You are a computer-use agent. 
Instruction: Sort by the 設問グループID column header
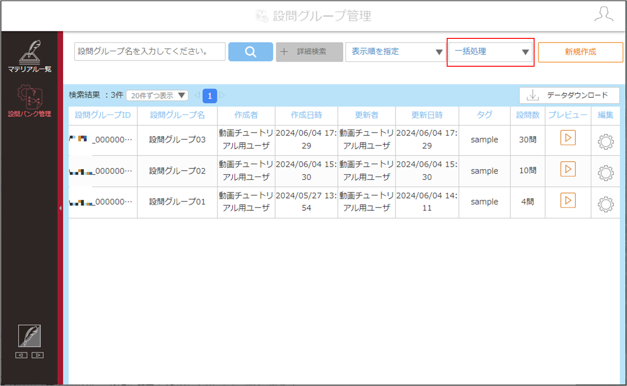(x=103, y=115)
